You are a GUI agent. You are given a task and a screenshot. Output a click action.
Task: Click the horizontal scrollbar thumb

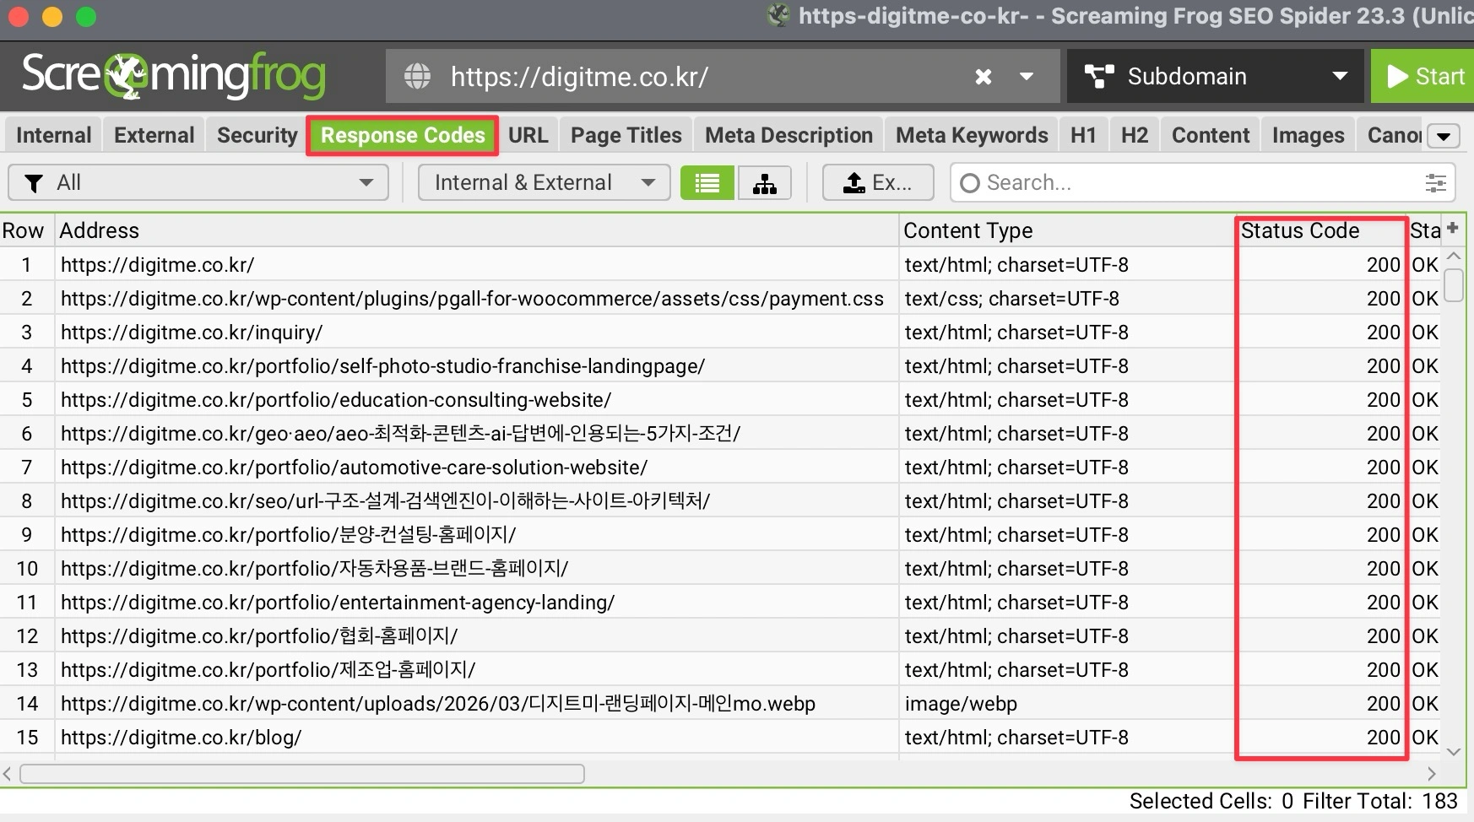click(x=302, y=774)
